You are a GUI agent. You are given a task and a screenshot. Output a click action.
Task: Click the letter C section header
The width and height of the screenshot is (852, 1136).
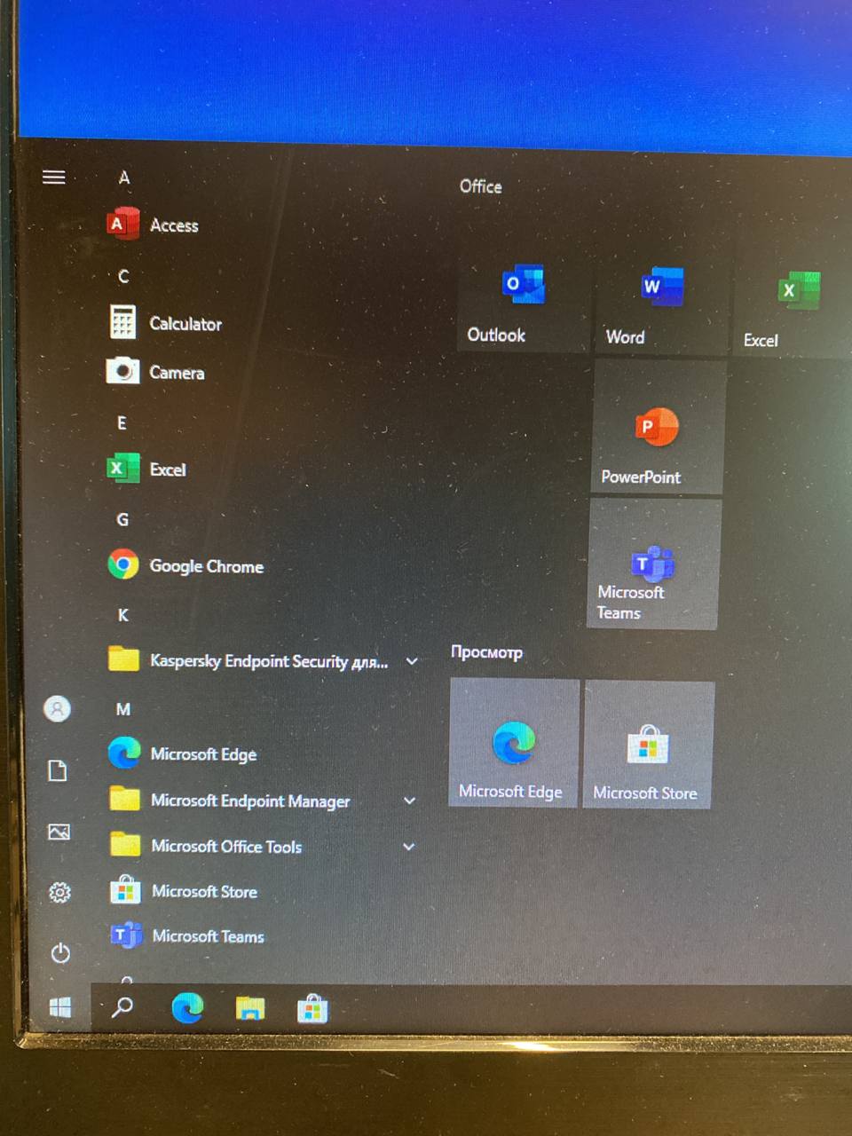(x=123, y=276)
